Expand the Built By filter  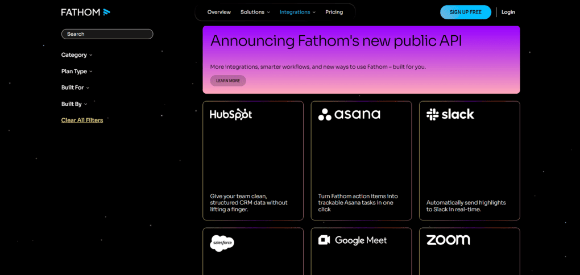[74, 104]
